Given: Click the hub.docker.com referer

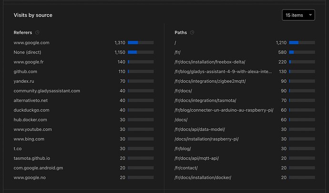Looking at the screenshot, I should [x=31, y=120].
